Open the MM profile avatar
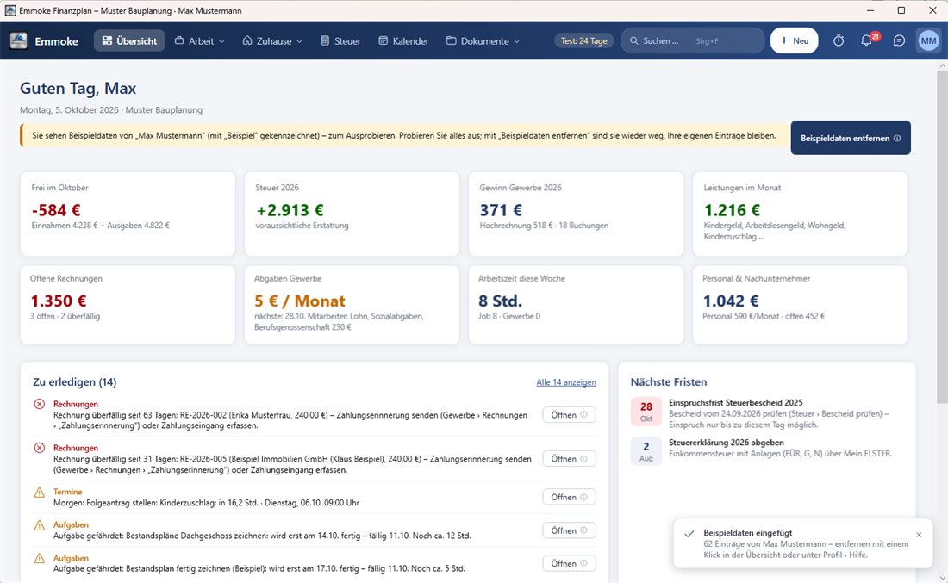Image resolution: width=948 pixels, height=583 pixels. [x=929, y=40]
